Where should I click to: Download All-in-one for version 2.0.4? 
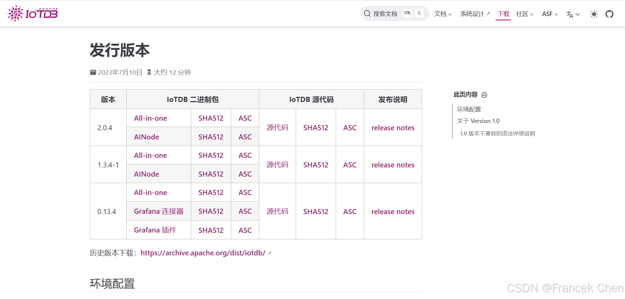point(150,118)
